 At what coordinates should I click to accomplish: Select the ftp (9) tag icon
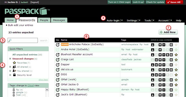point(14,90)
